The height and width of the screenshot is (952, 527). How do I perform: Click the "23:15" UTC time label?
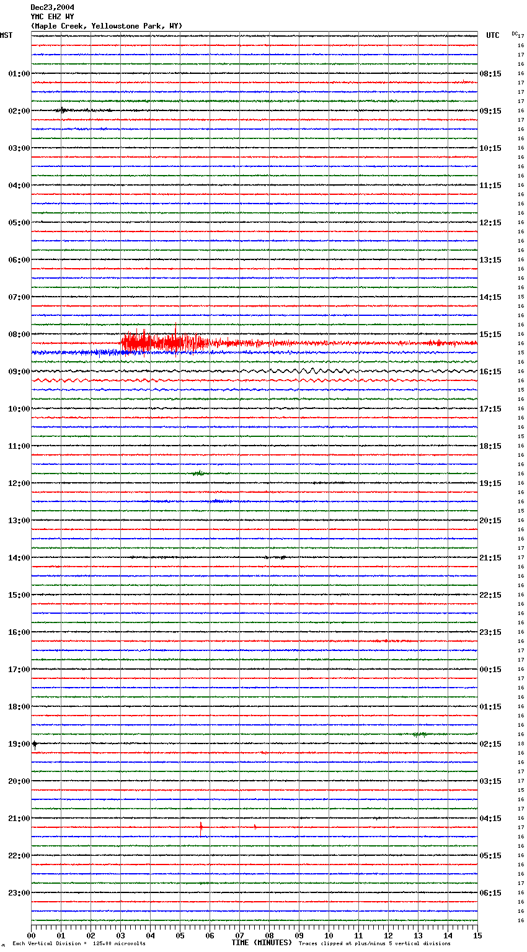click(490, 632)
